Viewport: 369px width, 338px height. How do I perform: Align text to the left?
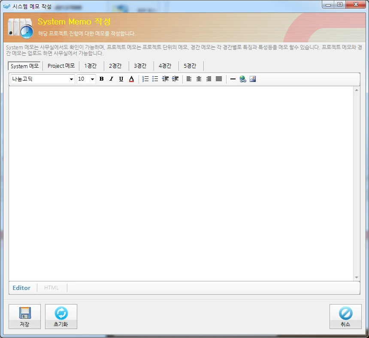(x=189, y=79)
